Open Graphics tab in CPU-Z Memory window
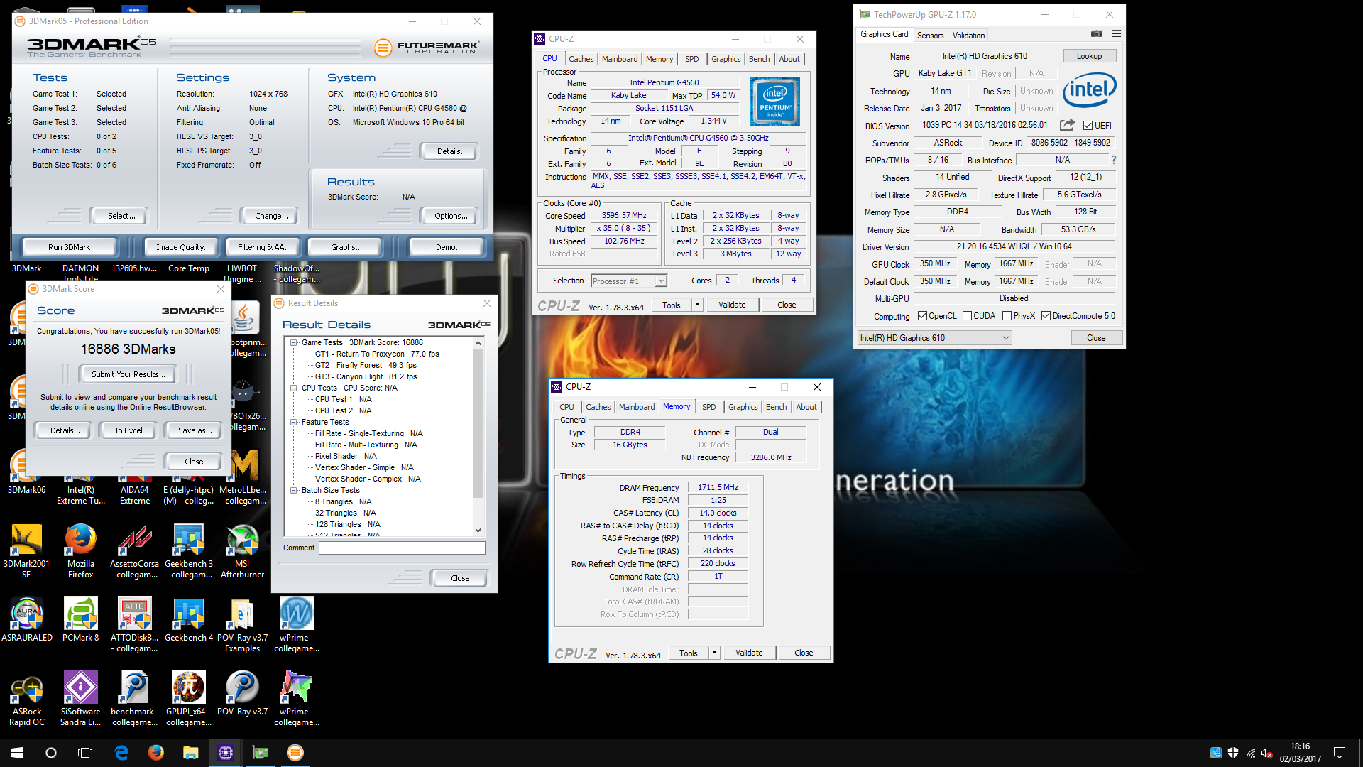The width and height of the screenshot is (1363, 767). [743, 407]
